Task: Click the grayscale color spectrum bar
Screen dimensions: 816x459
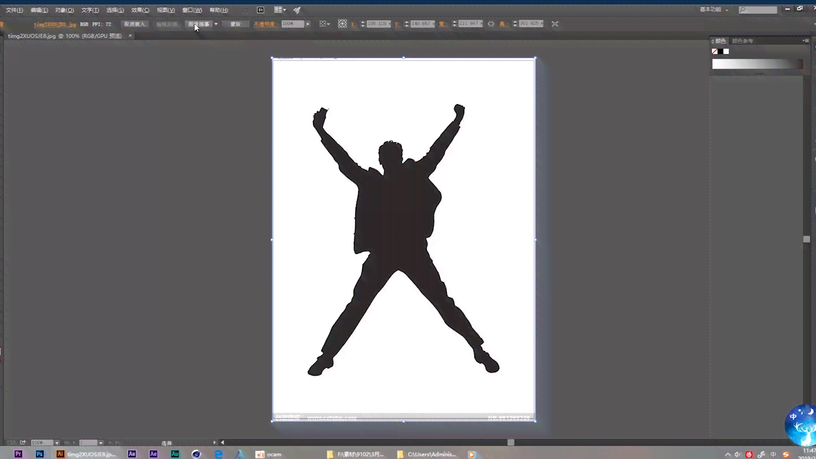Action: click(757, 64)
